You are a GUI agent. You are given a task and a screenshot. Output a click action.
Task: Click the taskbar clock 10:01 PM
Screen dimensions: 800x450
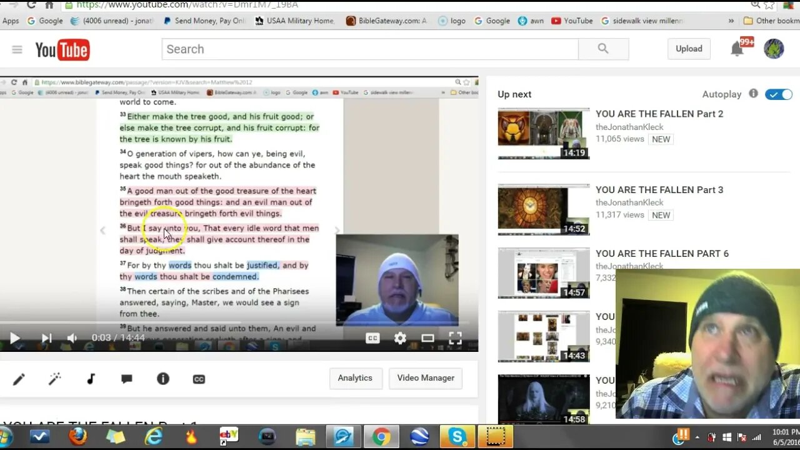click(784, 432)
